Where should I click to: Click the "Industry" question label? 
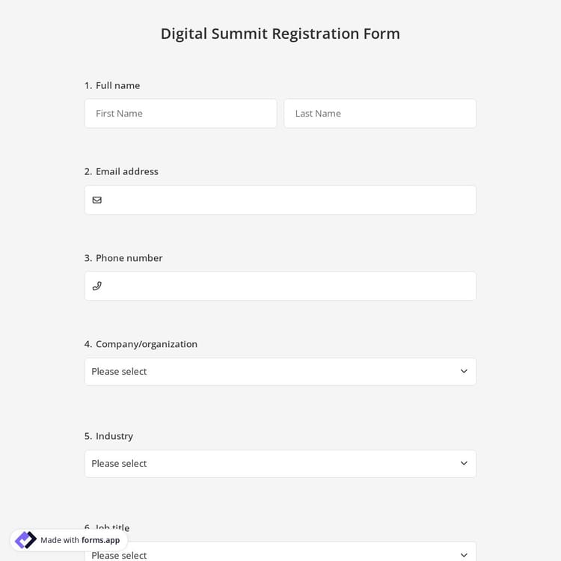click(114, 436)
